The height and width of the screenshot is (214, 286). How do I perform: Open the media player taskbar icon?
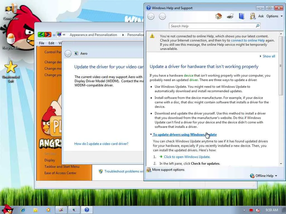click(x=48, y=210)
